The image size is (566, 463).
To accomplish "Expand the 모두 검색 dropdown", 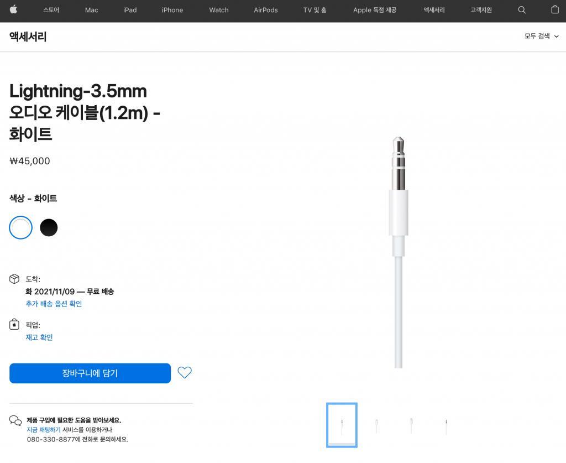I will 541,36.
